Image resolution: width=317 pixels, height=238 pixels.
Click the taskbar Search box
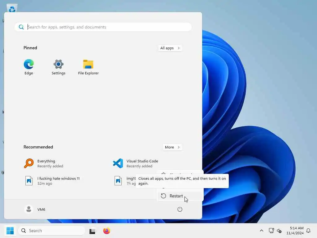(52, 231)
